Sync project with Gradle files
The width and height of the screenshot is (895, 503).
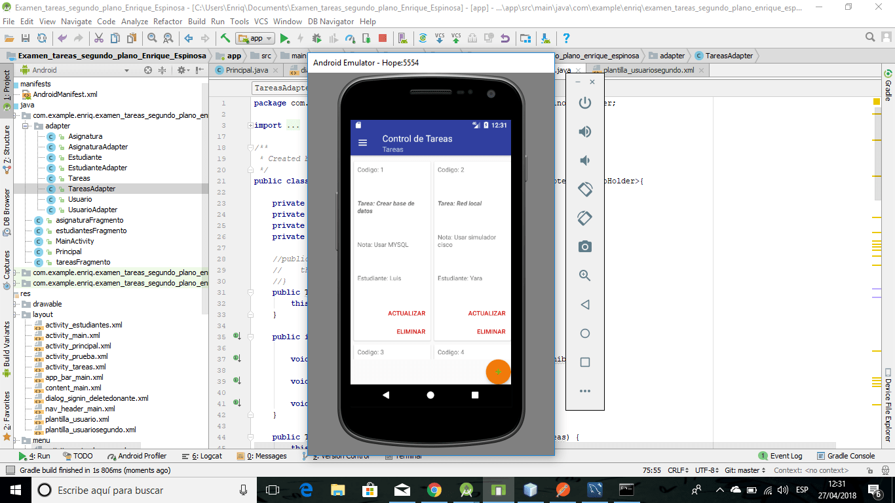(x=422, y=38)
